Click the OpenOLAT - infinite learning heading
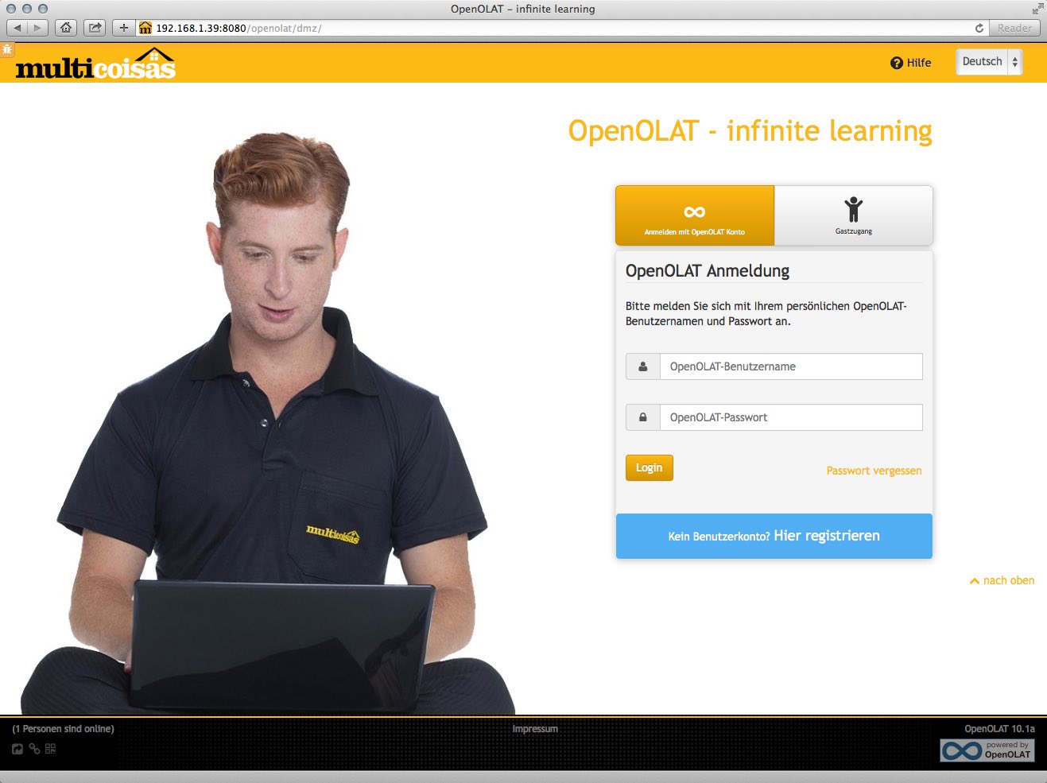Screen dimensions: 1047x783 tap(750, 131)
